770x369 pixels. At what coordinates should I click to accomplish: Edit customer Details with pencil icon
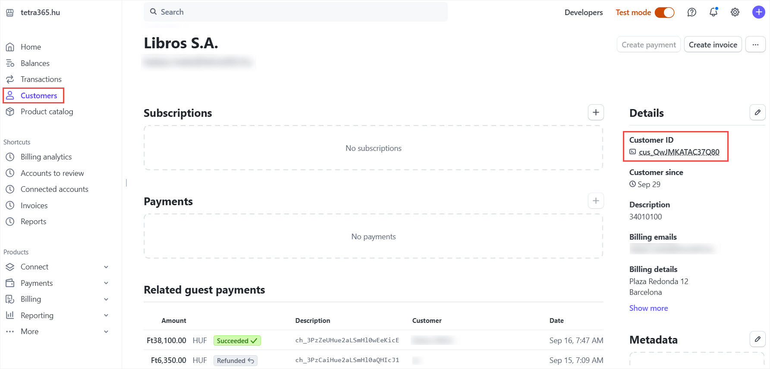[757, 113]
